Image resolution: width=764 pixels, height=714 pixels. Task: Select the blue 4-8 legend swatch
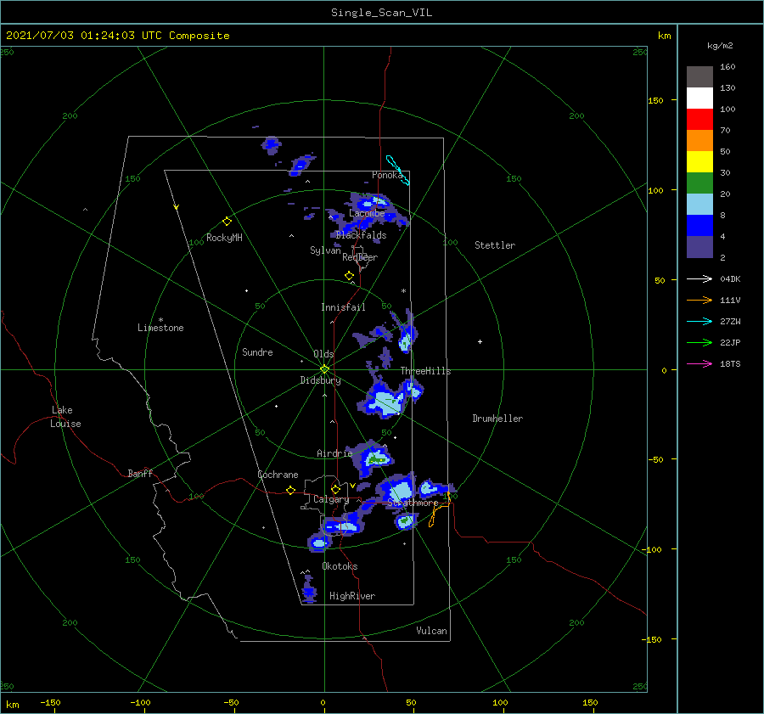coord(699,226)
